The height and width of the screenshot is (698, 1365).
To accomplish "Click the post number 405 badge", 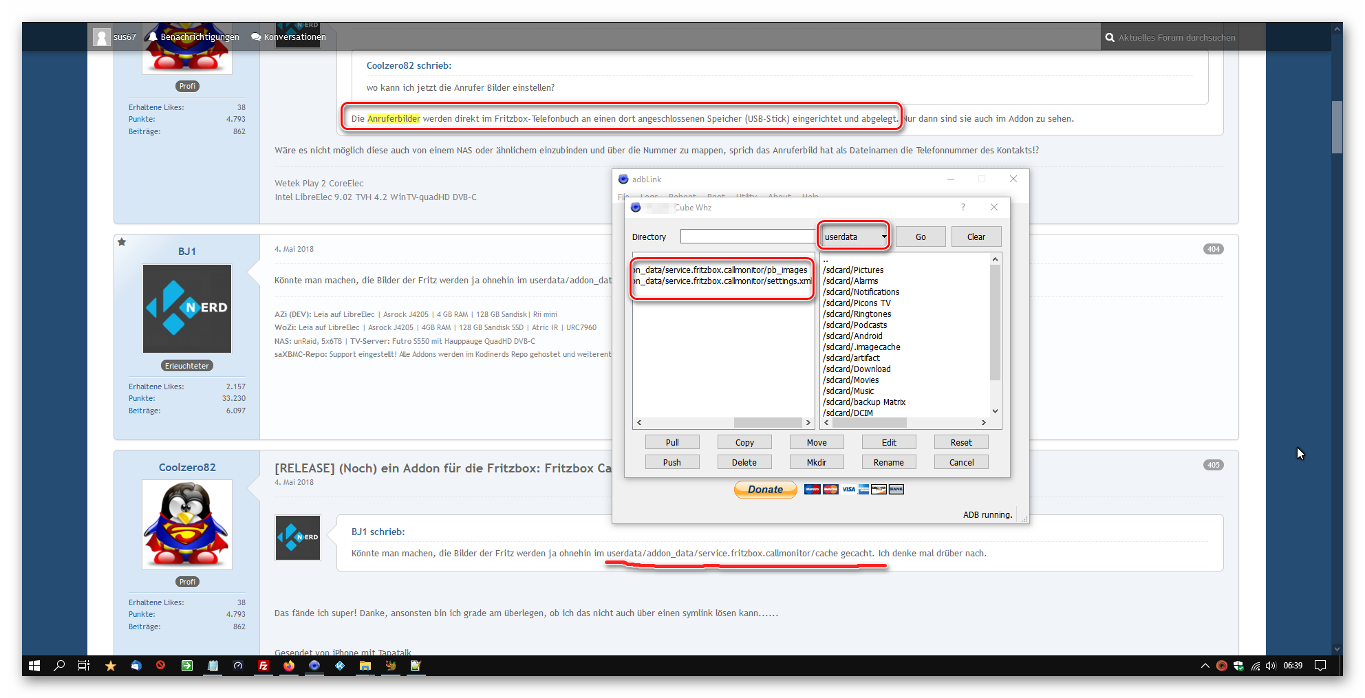I will pos(1213,465).
